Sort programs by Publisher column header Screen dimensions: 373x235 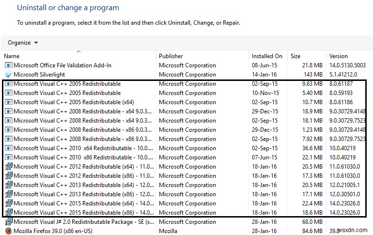(171, 56)
